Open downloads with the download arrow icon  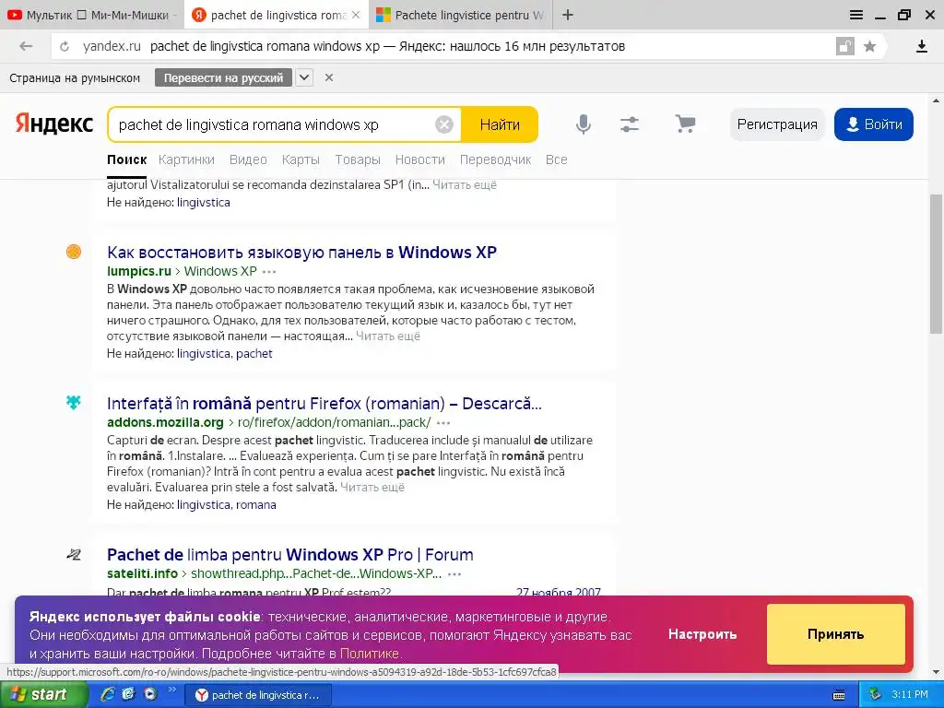(921, 46)
